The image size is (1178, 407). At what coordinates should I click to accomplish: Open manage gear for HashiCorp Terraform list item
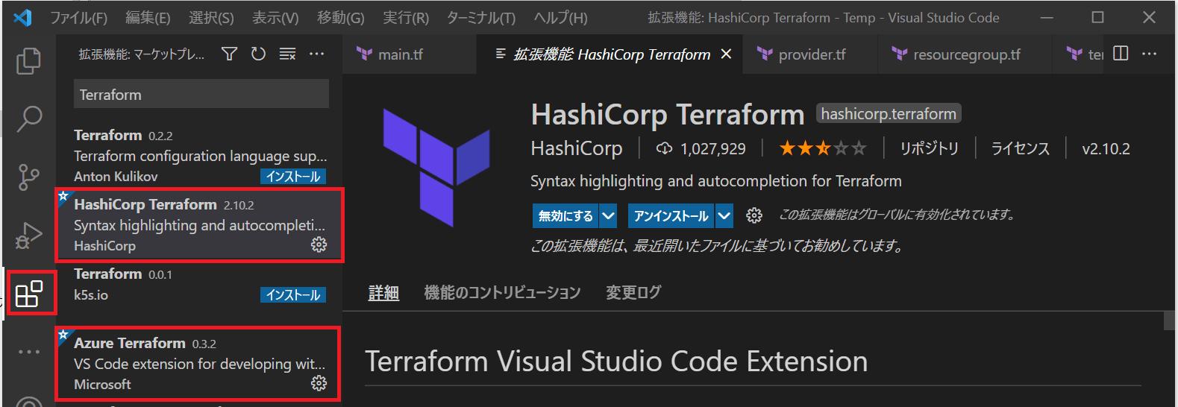pyautogui.click(x=319, y=244)
